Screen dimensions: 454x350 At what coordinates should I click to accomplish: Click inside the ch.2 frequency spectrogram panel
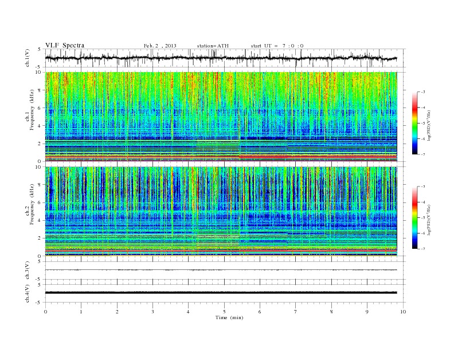pos(221,212)
